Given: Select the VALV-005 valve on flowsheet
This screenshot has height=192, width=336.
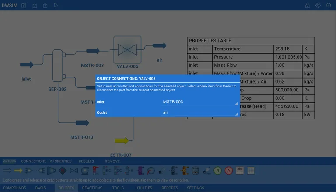Looking at the screenshot, I should (127, 50).
